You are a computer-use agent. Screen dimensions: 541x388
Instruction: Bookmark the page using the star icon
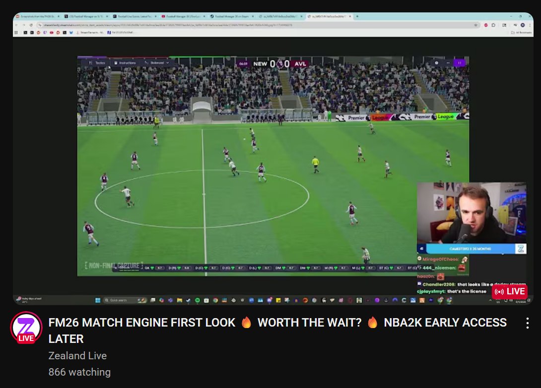(x=476, y=25)
